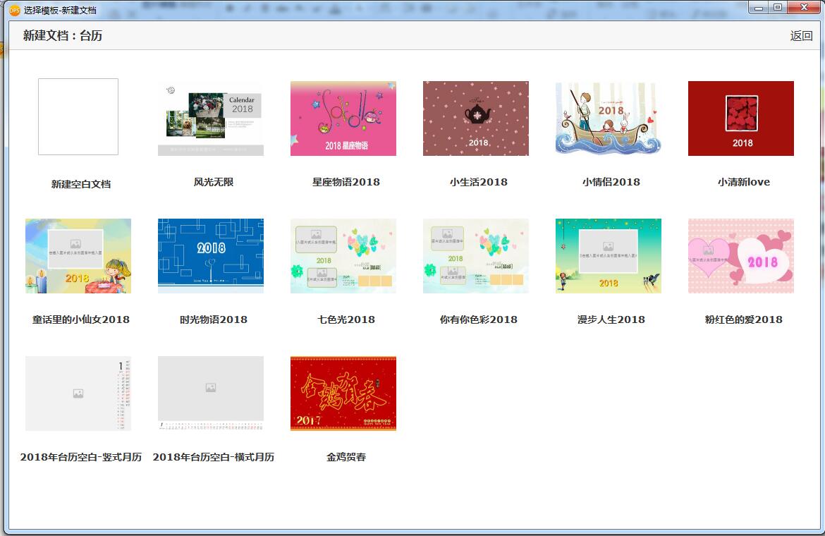The width and height of the screenshot is (825, 536).
Task: Choose the 风光无限 calendar template
Action: (210, 118)
